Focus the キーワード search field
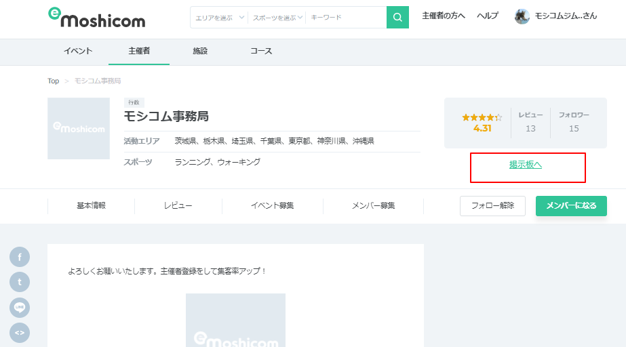The height and width of the screenshot is (347, 626). coord(346,18)
